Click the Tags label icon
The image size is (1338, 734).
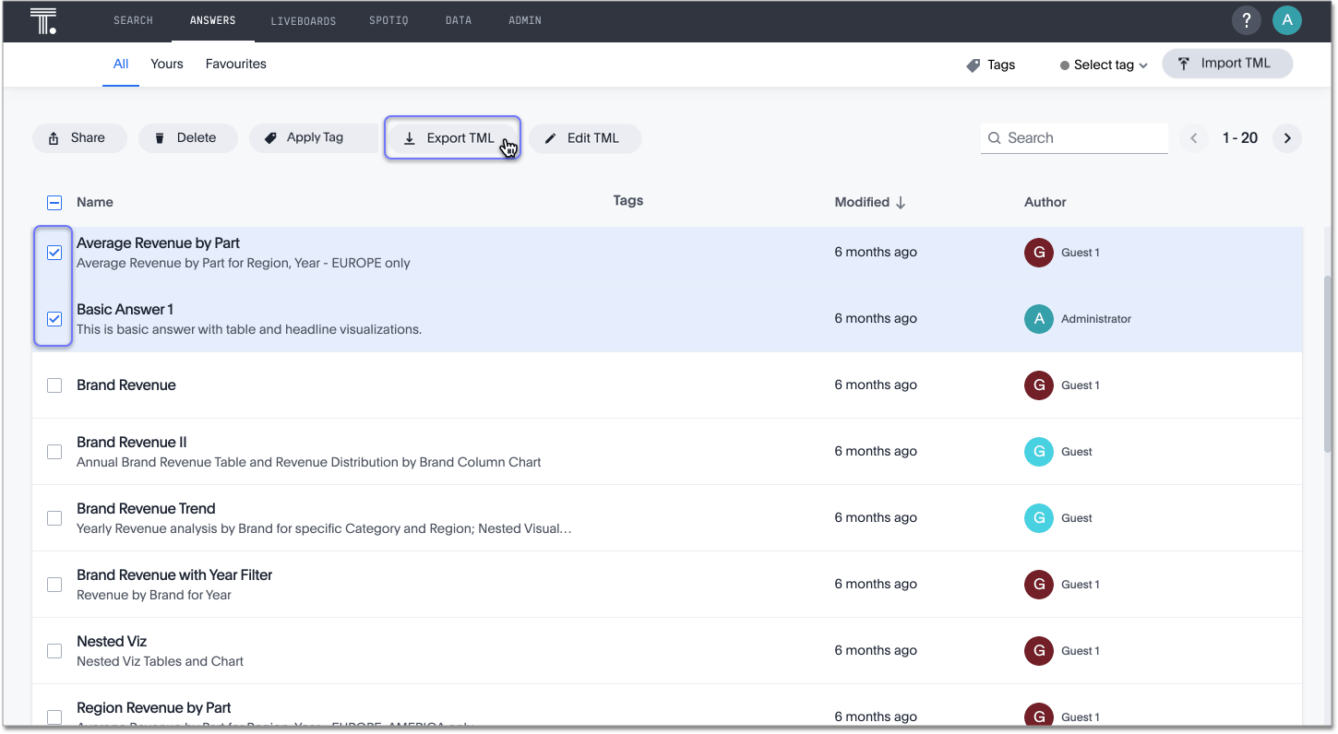pos(974,65)
